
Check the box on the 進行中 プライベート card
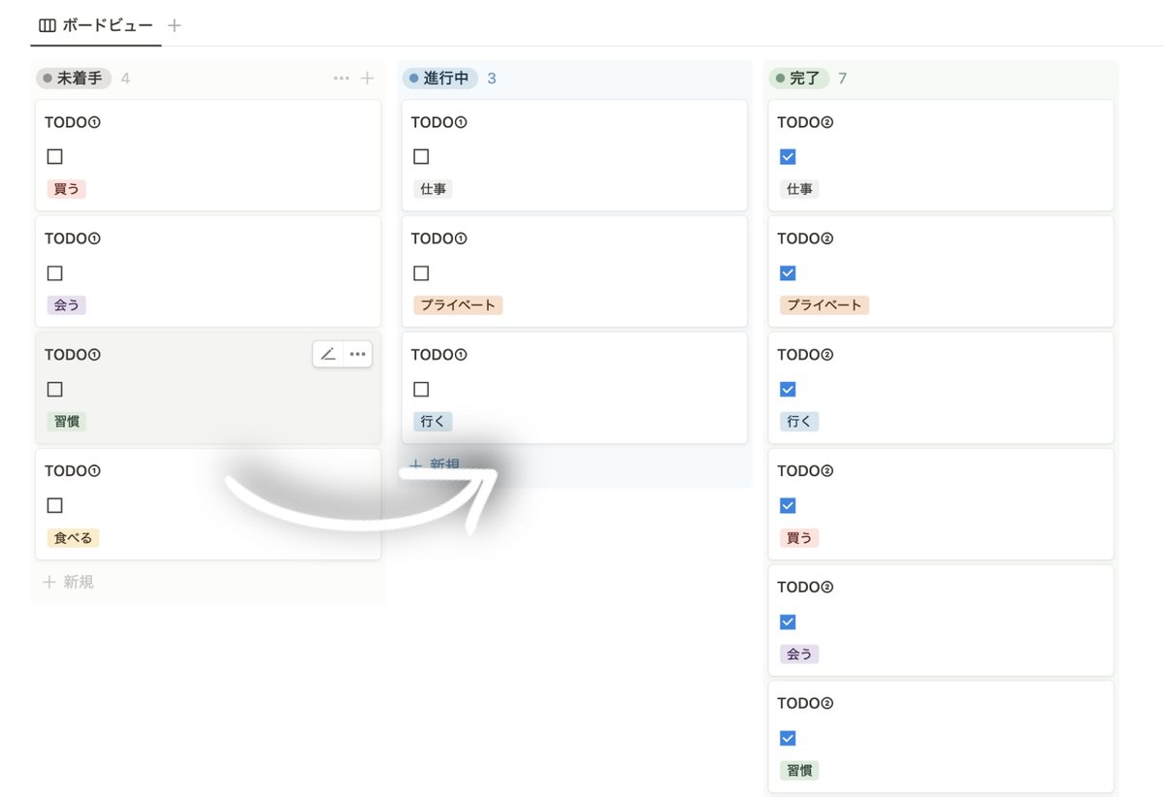pos(421,273)
